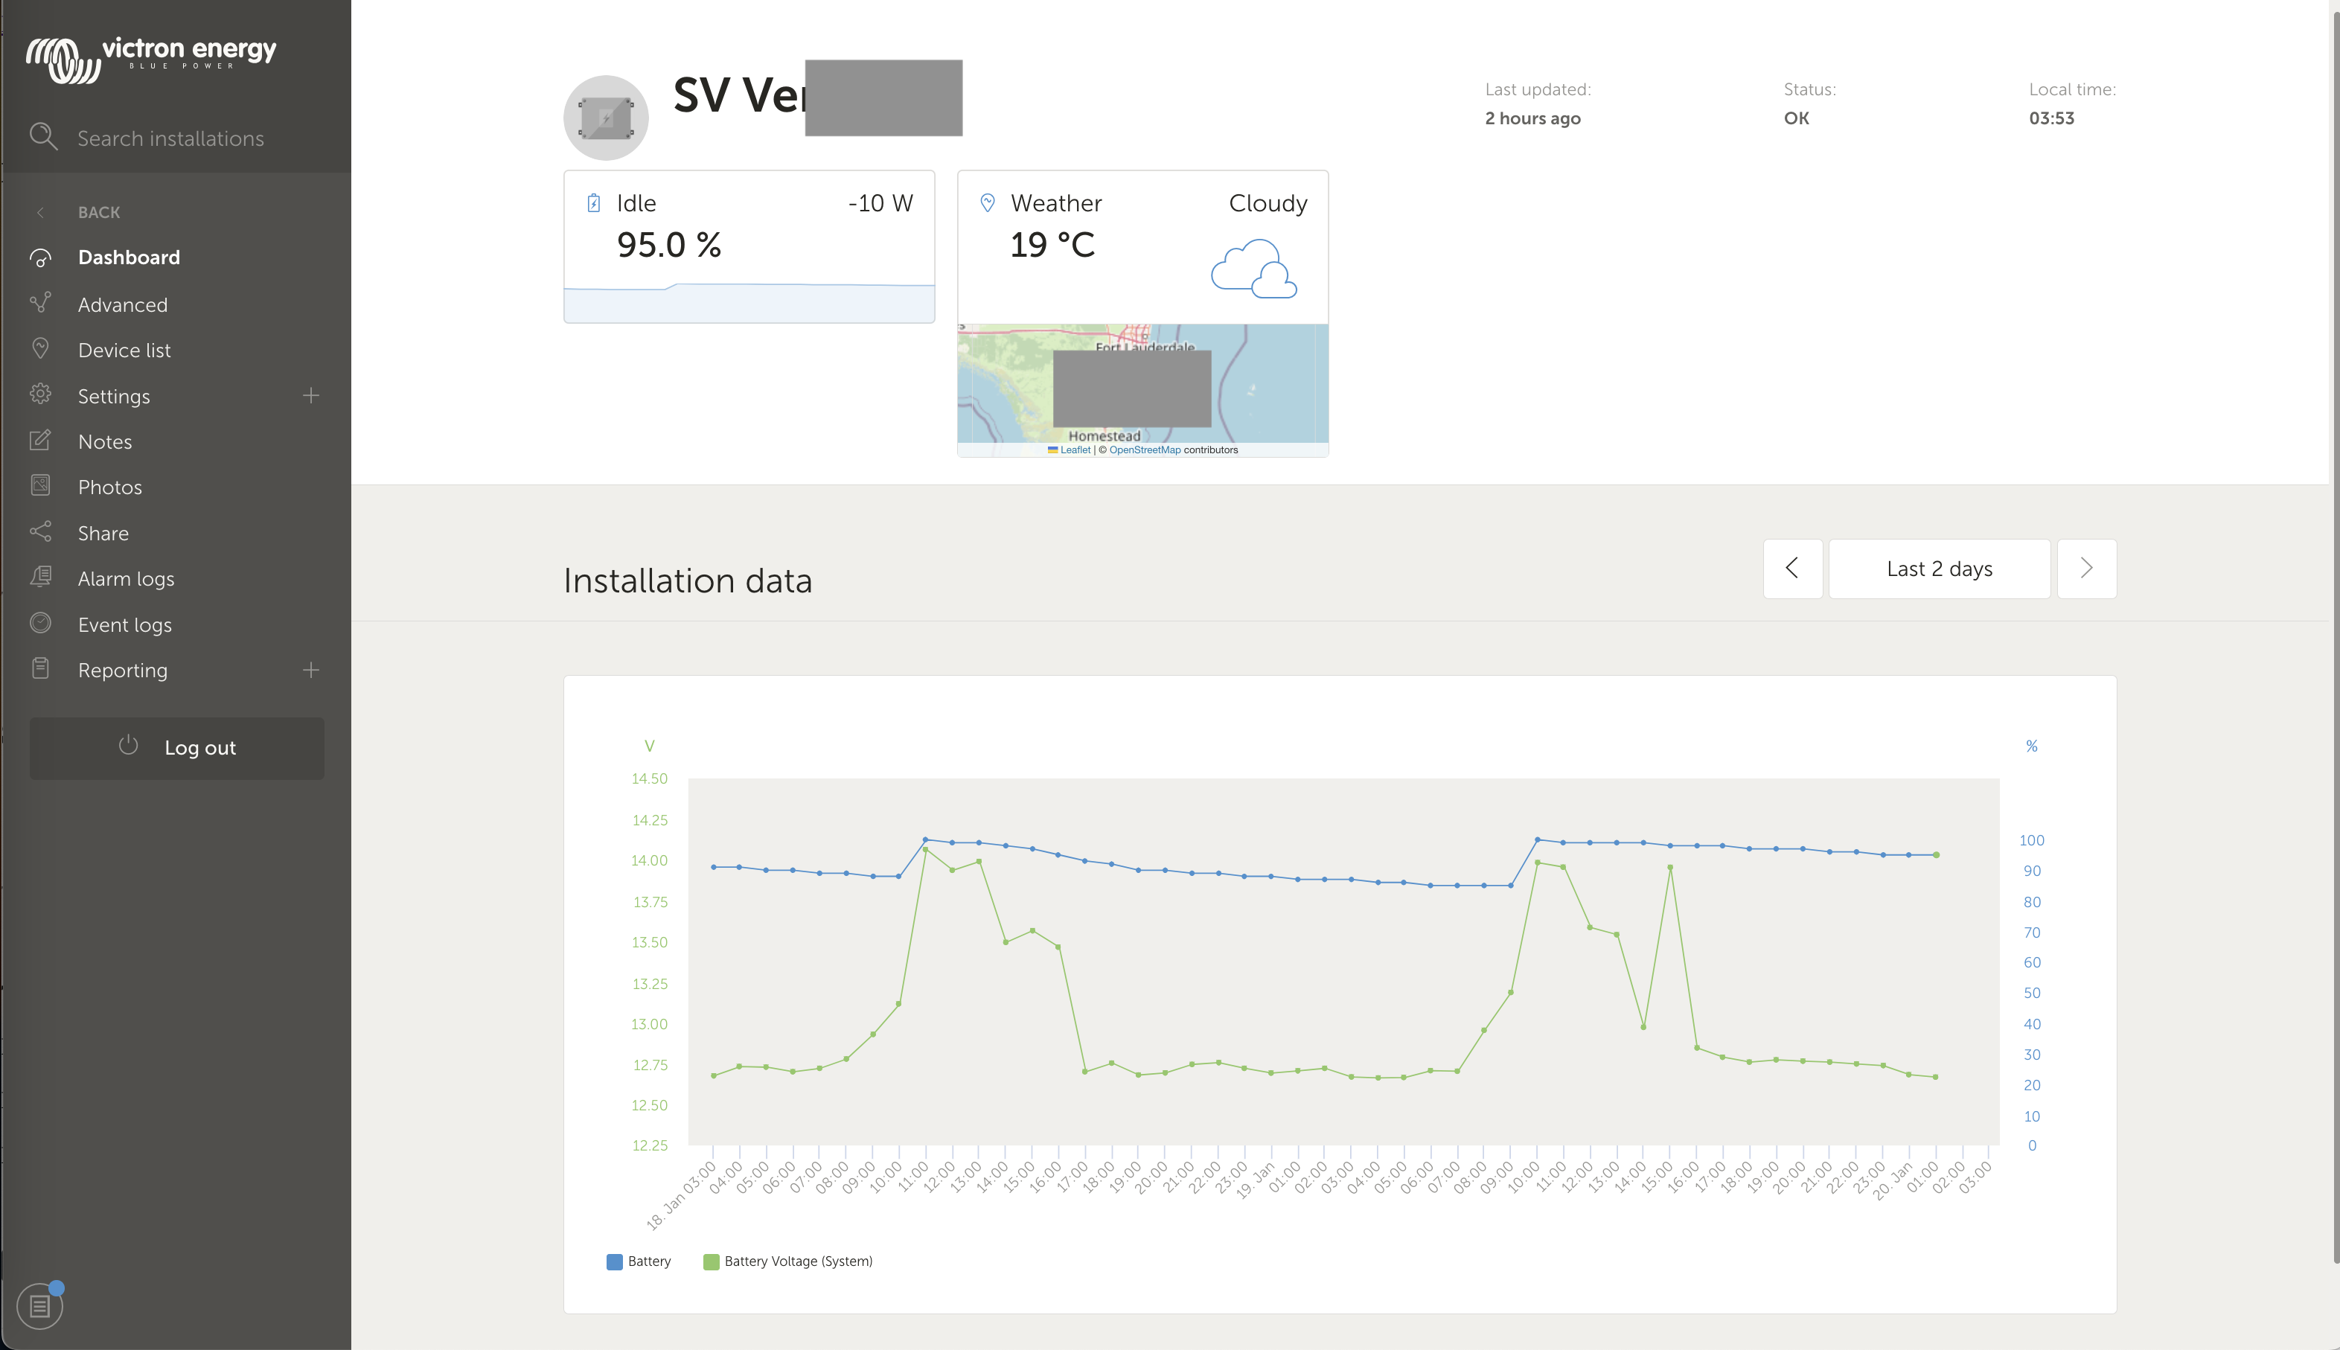Open the Last 2 days range selector
Image resolution: width=2340 pixels, height=1350 pixels.
pos(1939,569)
